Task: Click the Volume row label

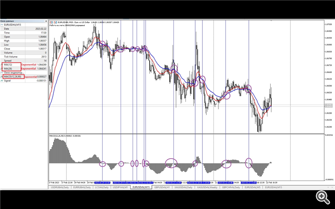Action: point(8,53)
